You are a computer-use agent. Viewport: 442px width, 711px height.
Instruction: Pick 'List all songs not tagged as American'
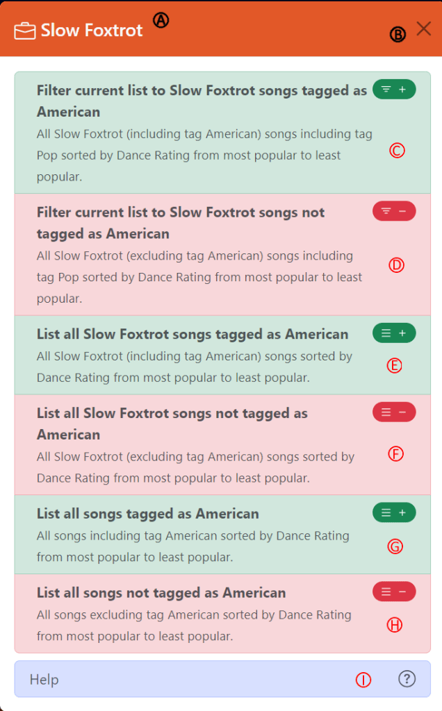click(161, 593)
